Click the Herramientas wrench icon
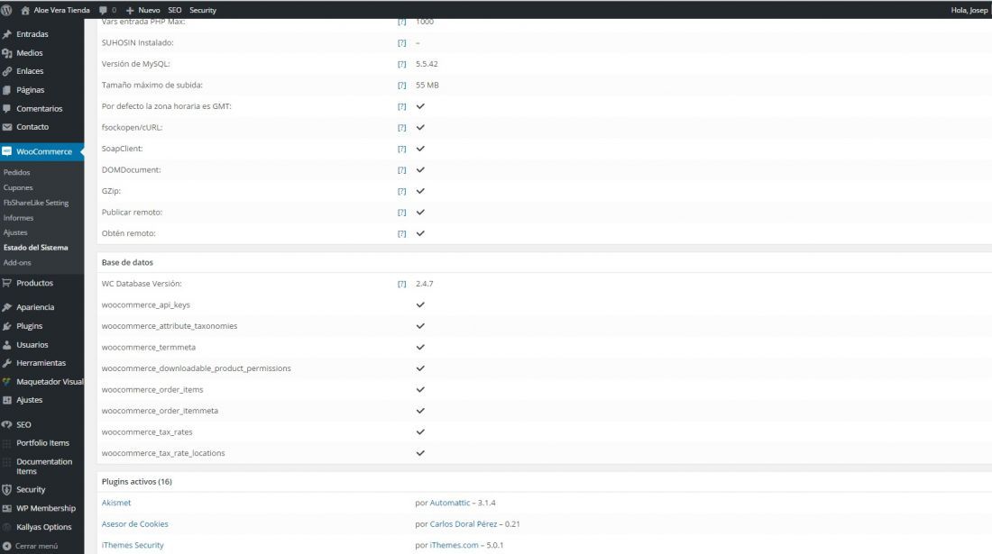The image size is (992, 554). click(7, 363)
